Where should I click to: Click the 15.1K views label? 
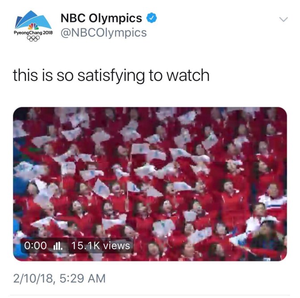100,246
